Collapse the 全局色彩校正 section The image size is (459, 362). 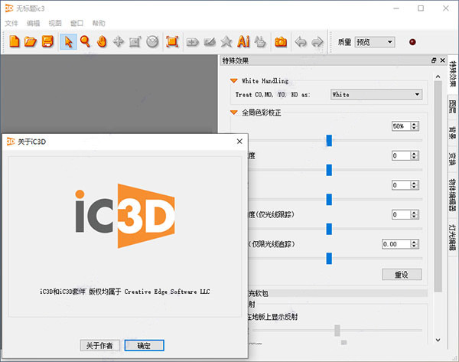[x=233, y=113]
